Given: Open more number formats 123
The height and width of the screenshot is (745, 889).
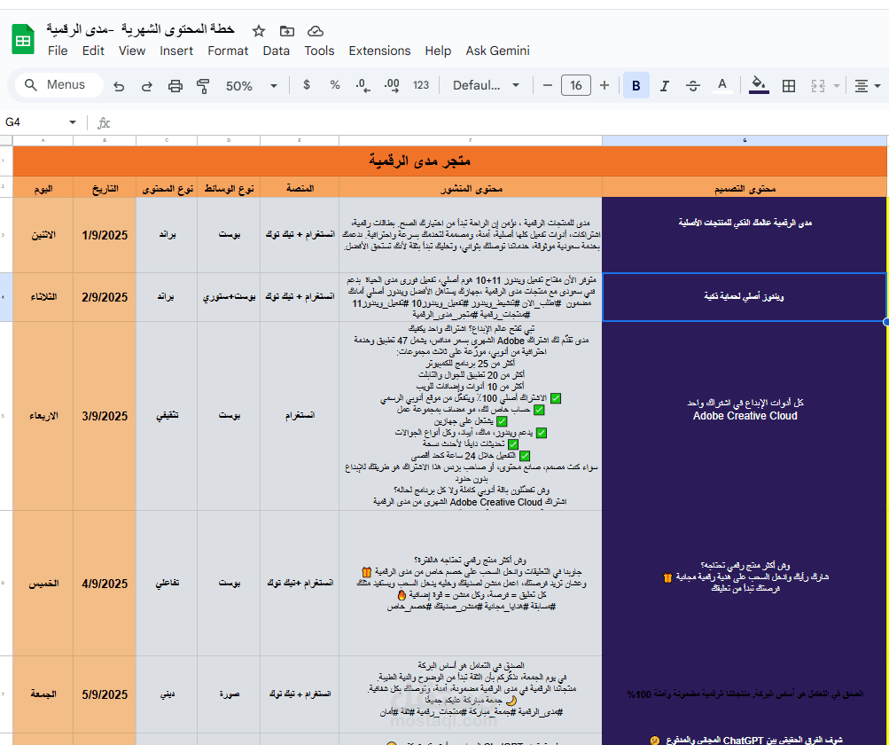Looking at the screenshot, I should pyautogui.click(x=421, y=85).
